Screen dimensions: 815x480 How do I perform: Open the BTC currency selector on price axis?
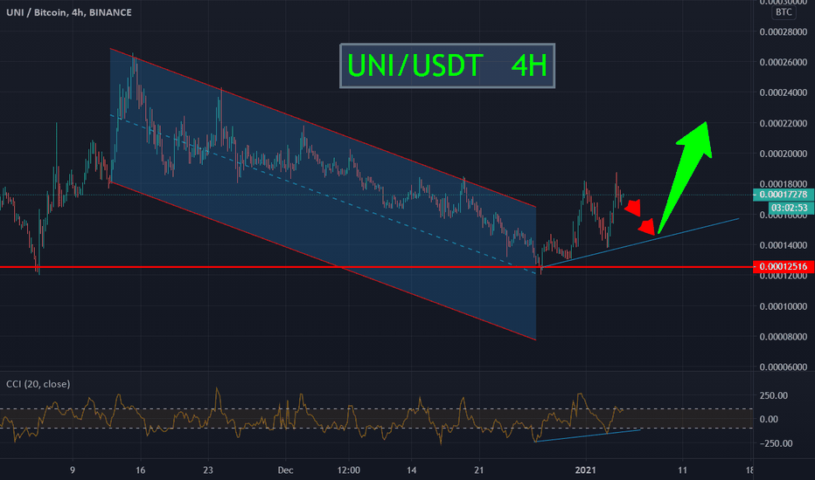(x=784, y=12)
